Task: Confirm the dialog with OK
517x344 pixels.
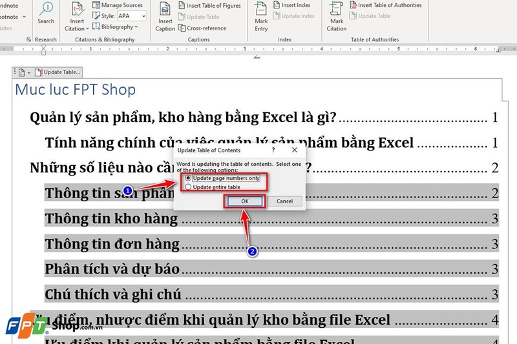Action: pyautogui.click(x=245, y=201)
